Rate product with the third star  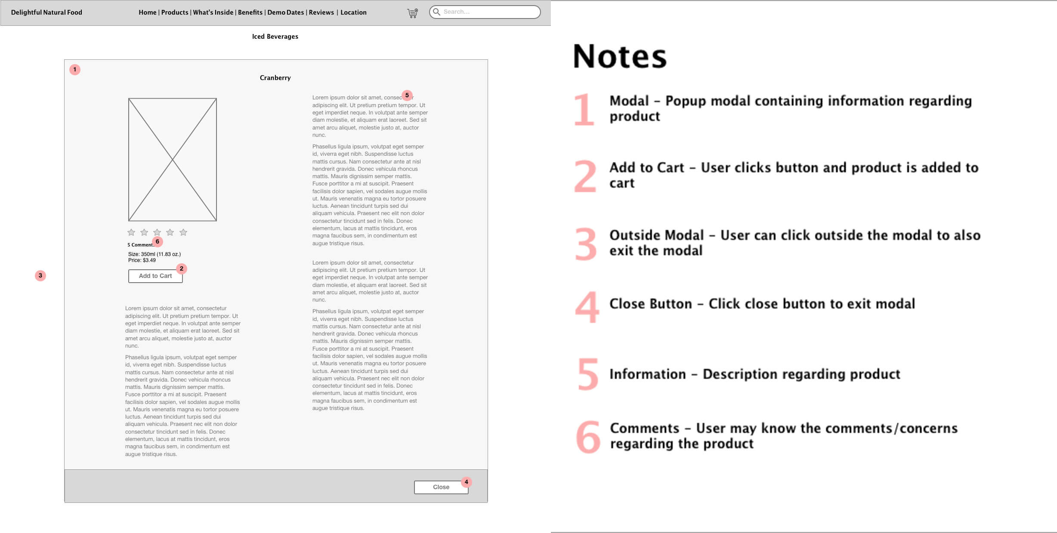pyautogui.click(x=157, y=232)
